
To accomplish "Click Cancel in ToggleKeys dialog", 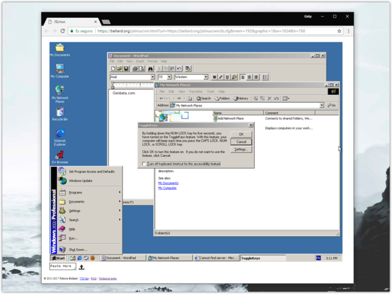I will pyautogui.click(x=241, y=142).
